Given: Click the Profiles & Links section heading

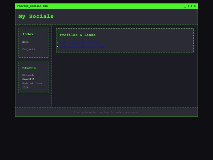Looking at the screenshot, I should point(78,35).
